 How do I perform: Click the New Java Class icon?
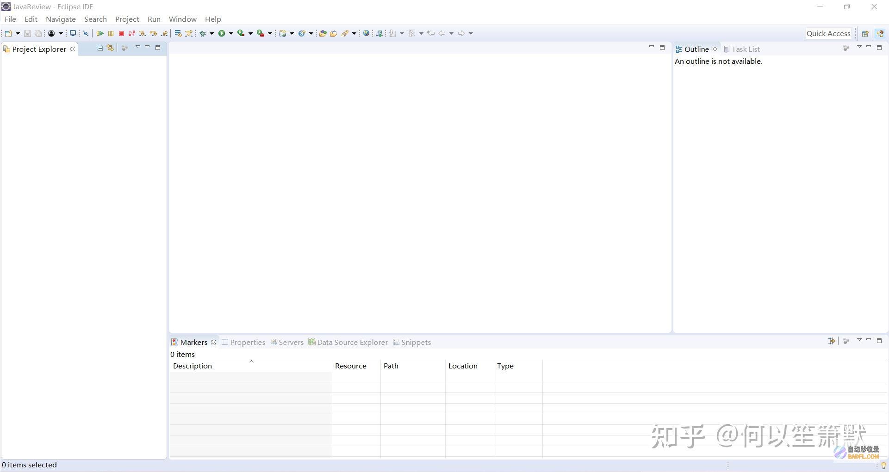[302, 33]
